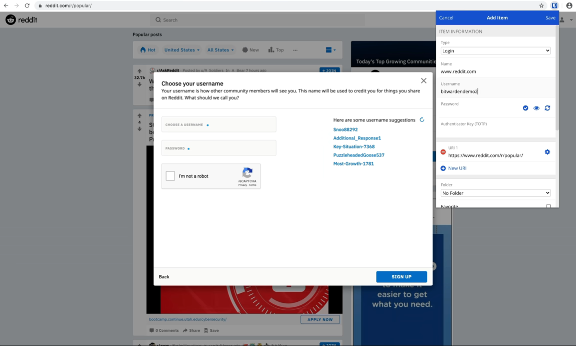Viewport: 576px width, 346px height.
Task: Click the Reddit logo
Action: point(21,20)
